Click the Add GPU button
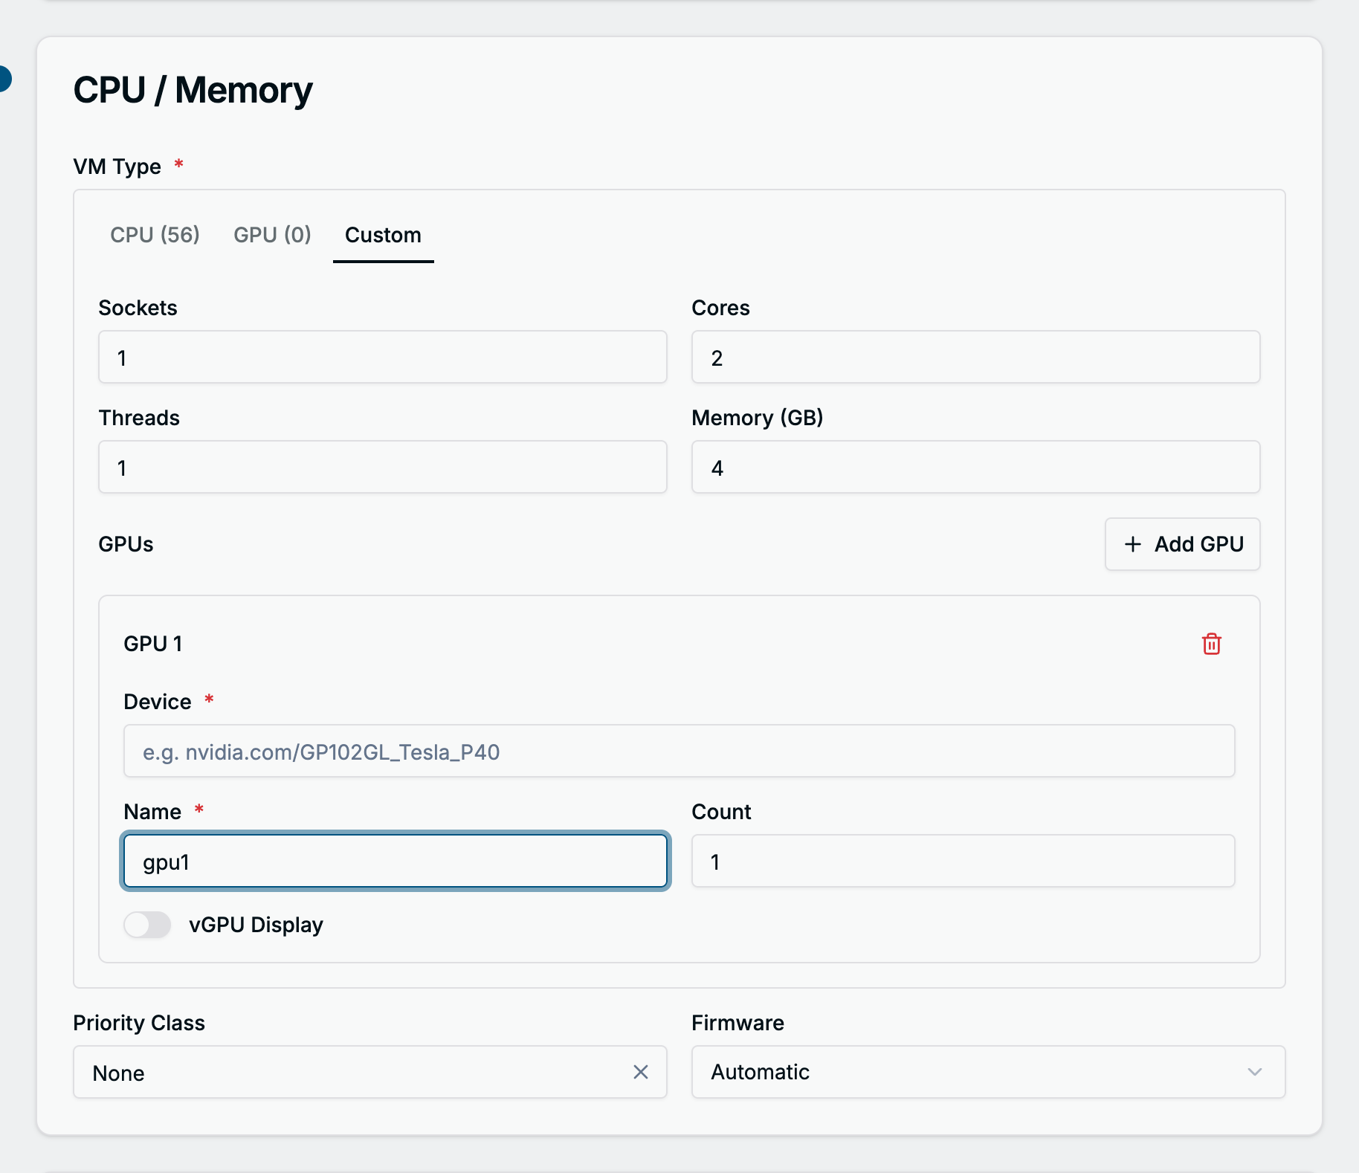 1182,544
